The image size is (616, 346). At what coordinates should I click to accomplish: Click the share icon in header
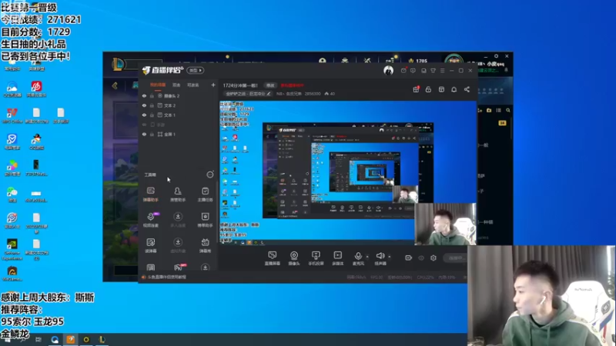click(x=467, y=89)
